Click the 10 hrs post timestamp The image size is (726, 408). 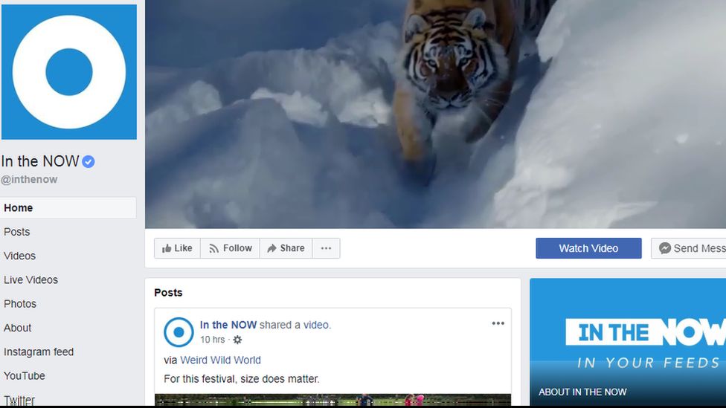[213, 340]
